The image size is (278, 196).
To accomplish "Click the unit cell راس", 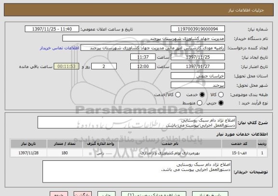I will [100, 153].
